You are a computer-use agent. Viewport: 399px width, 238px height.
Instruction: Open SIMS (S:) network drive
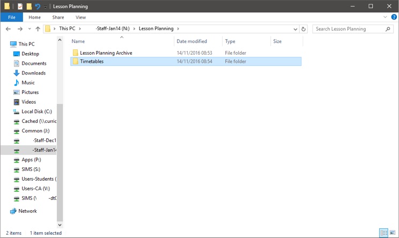point(31,169)
